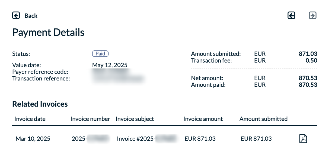The height and width of the screenshot is (156, 332).
Task: Click the Amount submitted column header
Action: point(263,119)
